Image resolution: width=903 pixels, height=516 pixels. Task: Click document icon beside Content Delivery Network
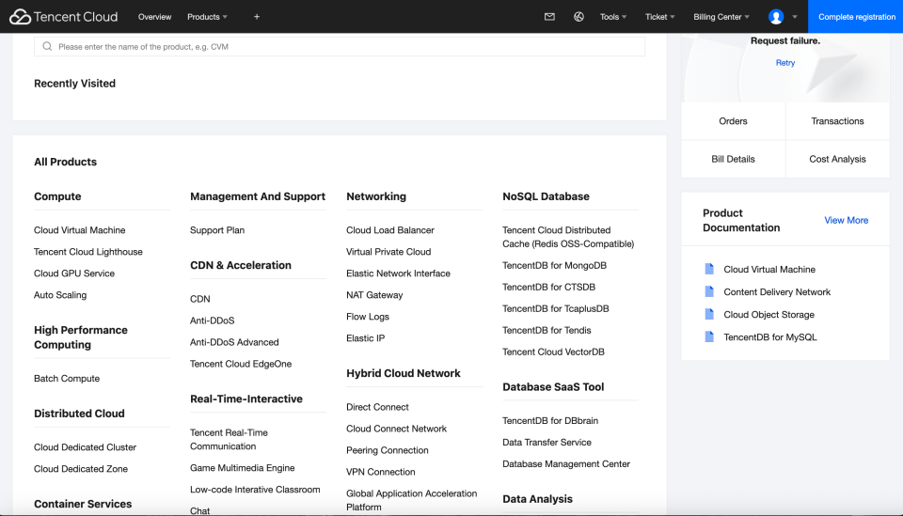(709, 291)
